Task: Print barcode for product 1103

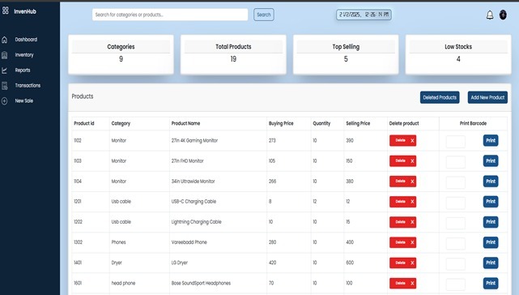Action: [491, 161]
